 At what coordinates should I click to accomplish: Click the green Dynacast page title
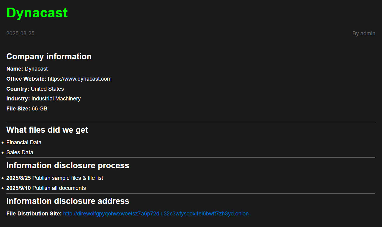click(x=37, y=13)
